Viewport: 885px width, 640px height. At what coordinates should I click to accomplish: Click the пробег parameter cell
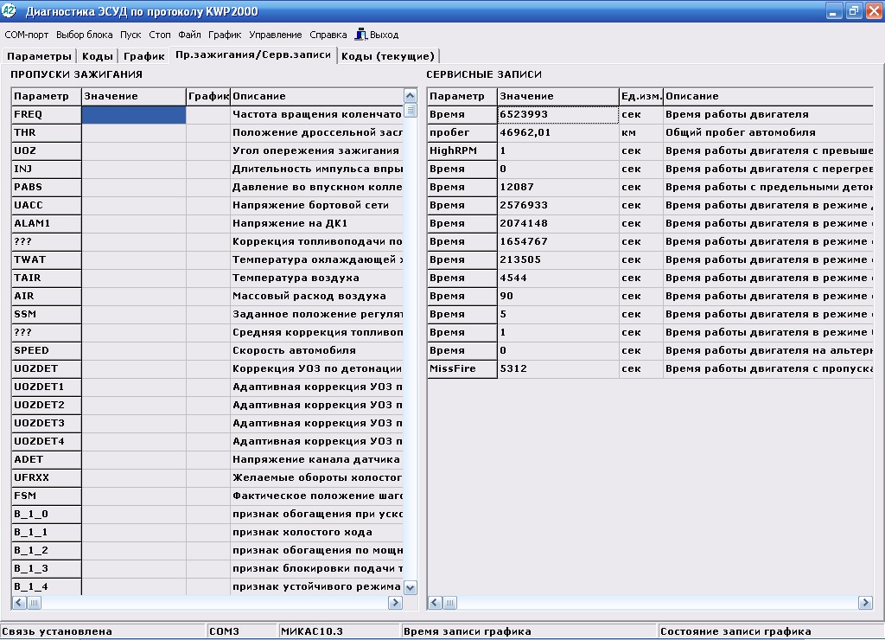point(462,132)
